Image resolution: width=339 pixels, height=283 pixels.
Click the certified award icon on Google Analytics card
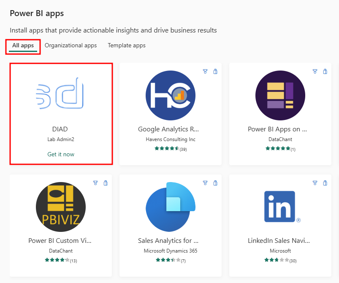tap(205, 71)
